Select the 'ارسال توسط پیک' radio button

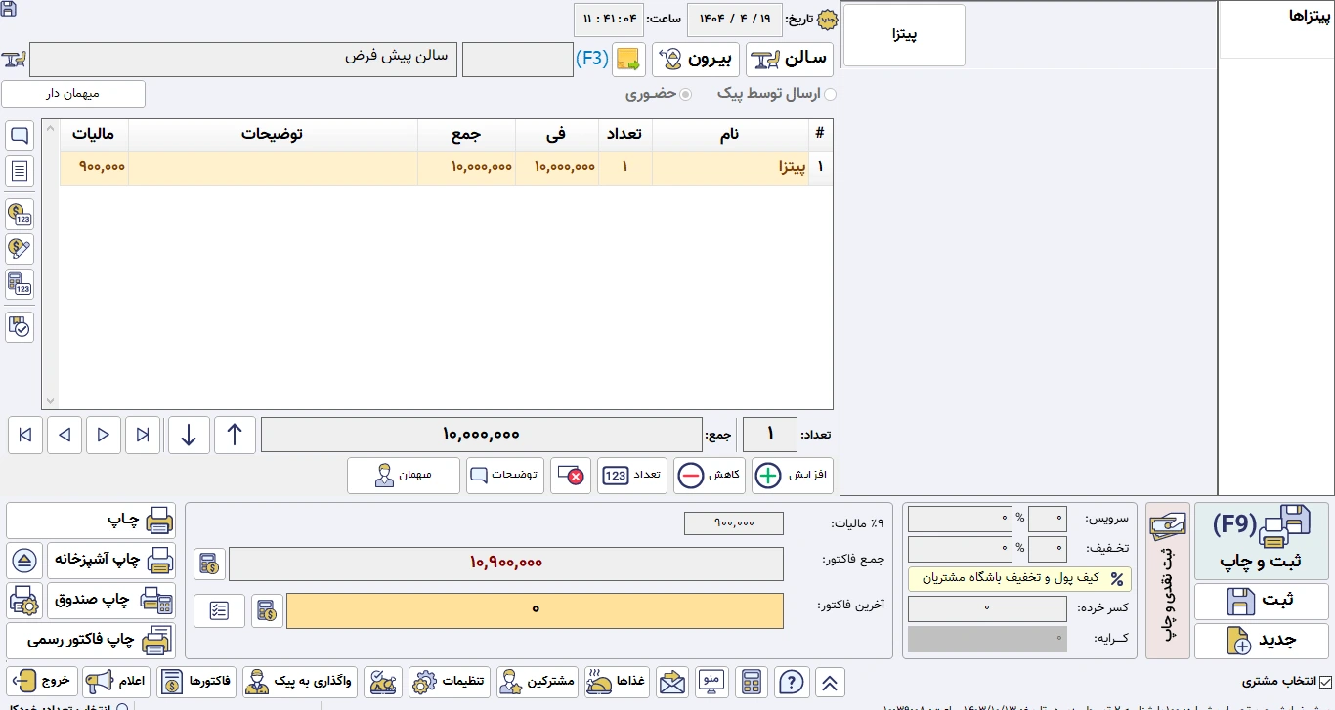(831, 95)
